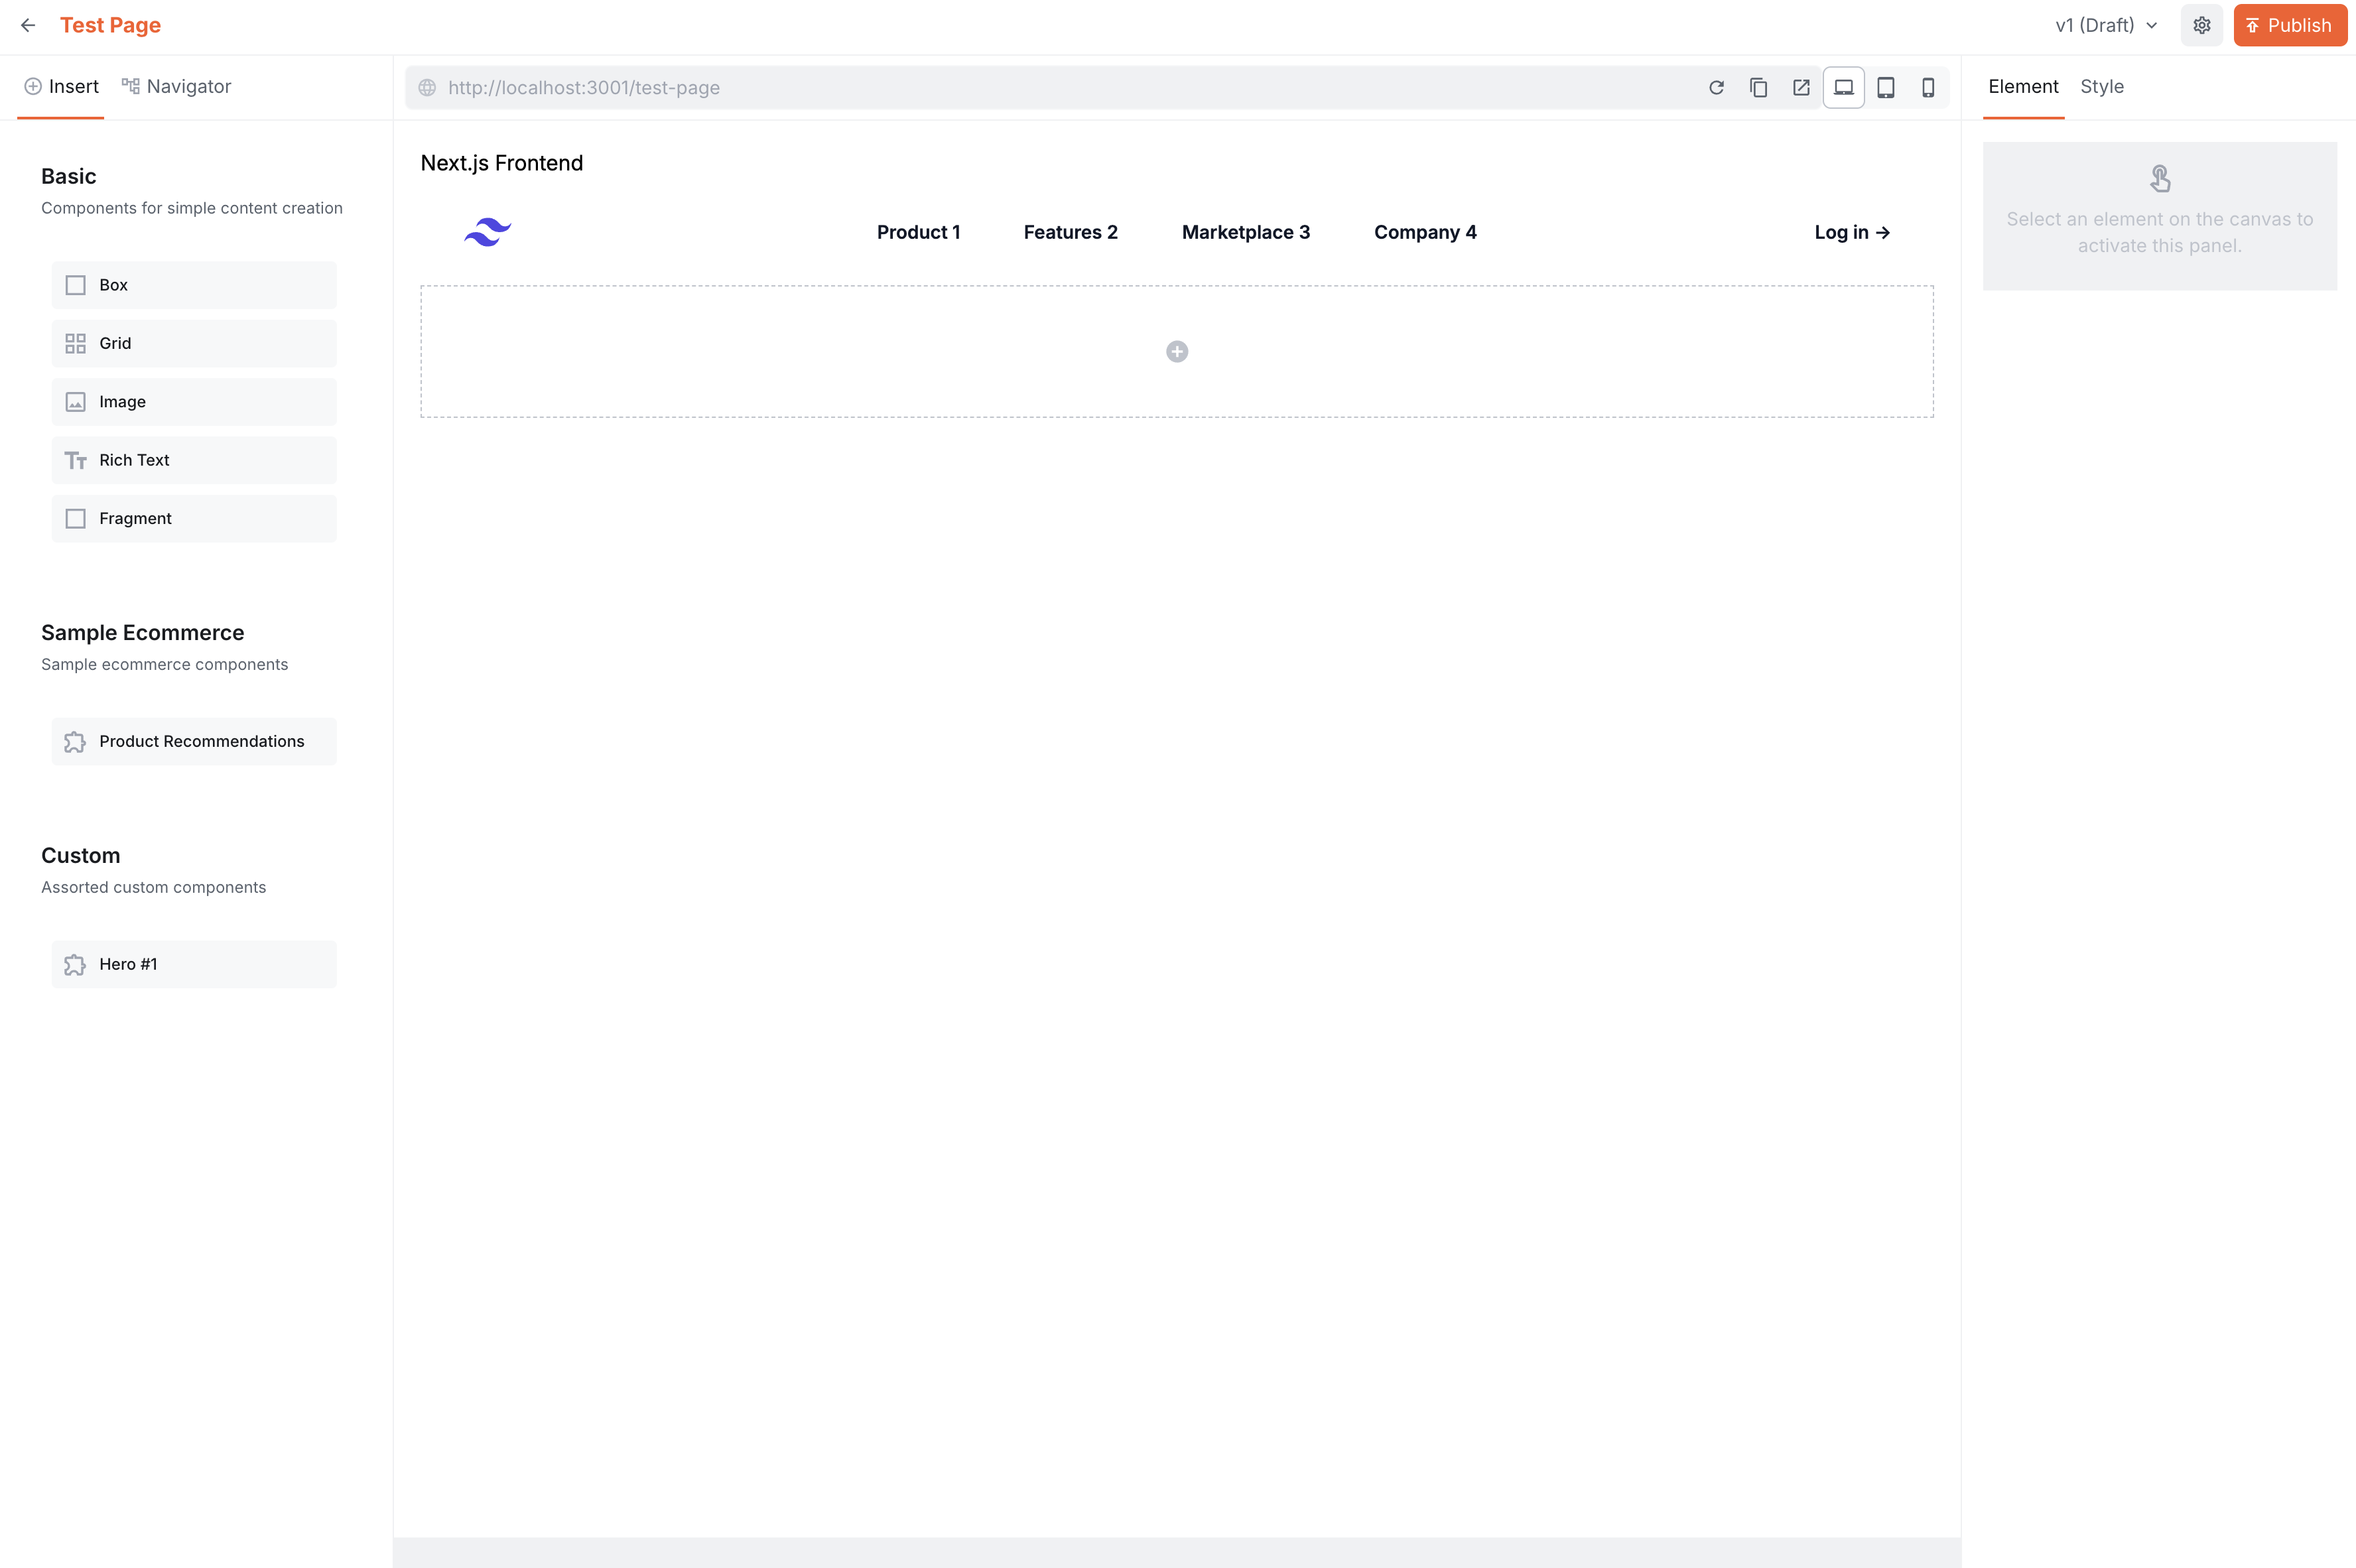2356x1568 pixels.
Task: Switch preview to tablet view
Action: [x=1886, y=87]
